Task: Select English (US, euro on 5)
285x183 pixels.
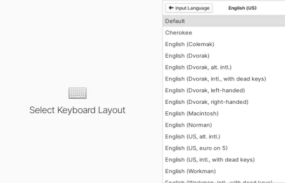Action: coord(224,148)
